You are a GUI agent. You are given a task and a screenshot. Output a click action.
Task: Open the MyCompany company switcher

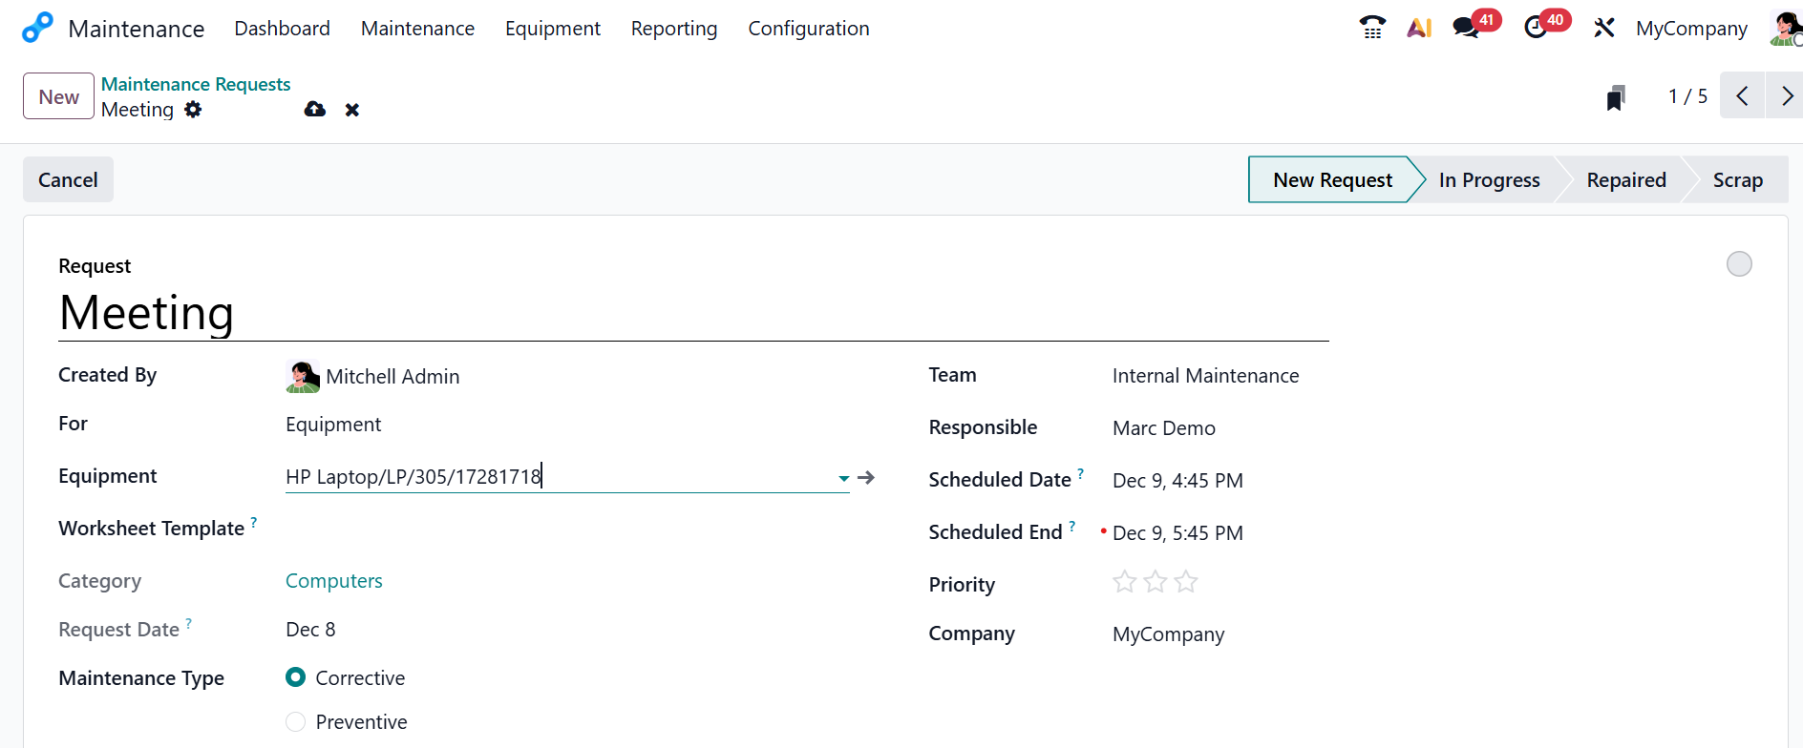coord(1691,29)
